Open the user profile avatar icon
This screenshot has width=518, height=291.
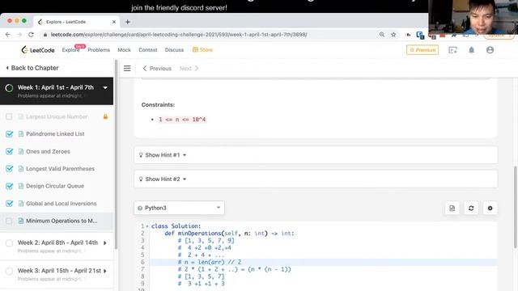(x=490, y=50)
